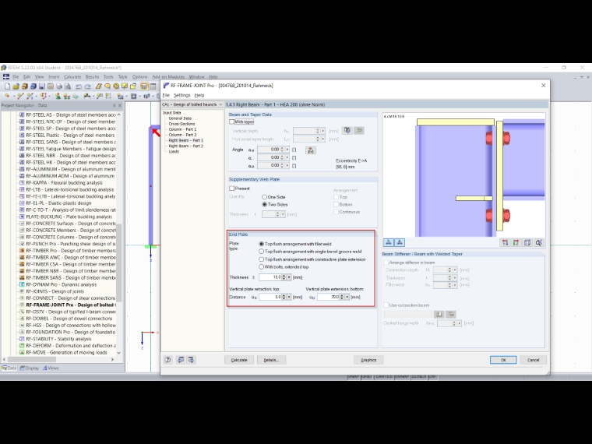Click the second view icon below preview
This screenshot has height=444, width=592.
click(x=400, y=243)
